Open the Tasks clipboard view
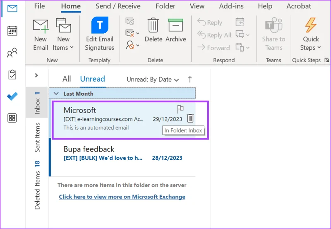 click(x=12, y=75)
